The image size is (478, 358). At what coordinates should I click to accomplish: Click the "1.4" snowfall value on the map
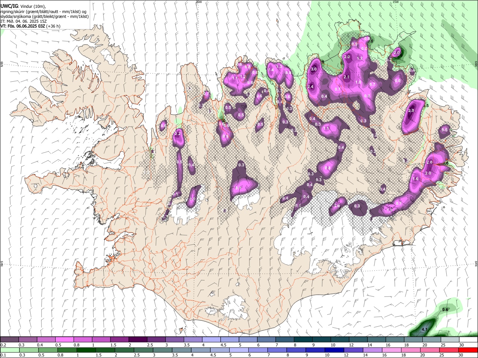pyautogui.click(x=271, y=70)
